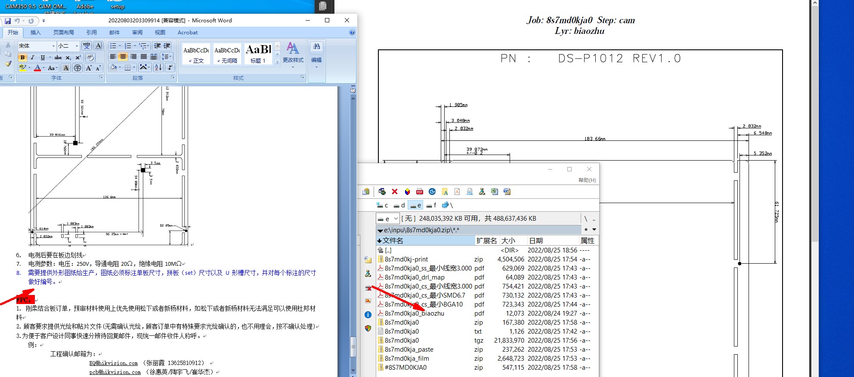Image resolution: width=854 pixels, height=377 pixels.
Task: Open the font color dropdown arrow
Action: [x=44, y=68]
